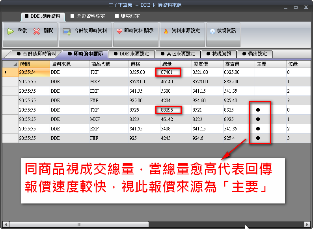Click the right arrow of horizontal scrollbar
313x229 pixels.
pos(307,224)
